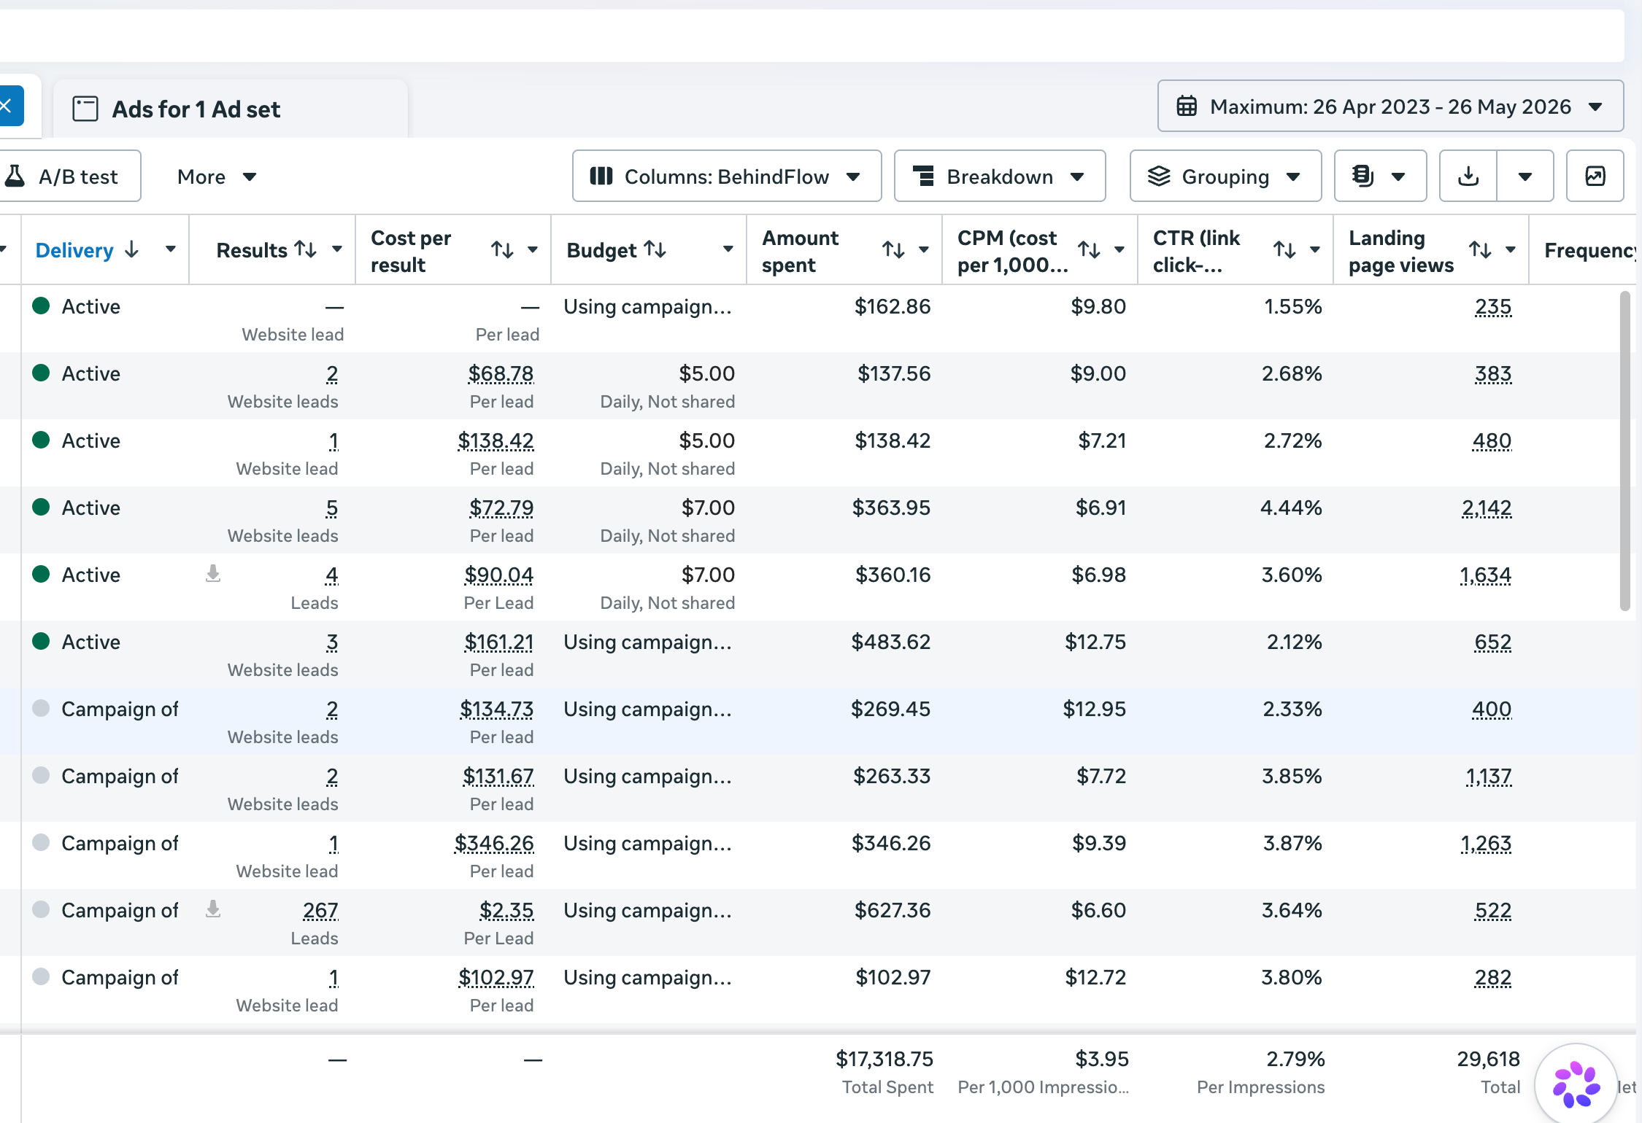The width and height of the screenshot is (1642, 1123).
Task: Open Landing page views column dropdown
Action: tap(1511, 249)
